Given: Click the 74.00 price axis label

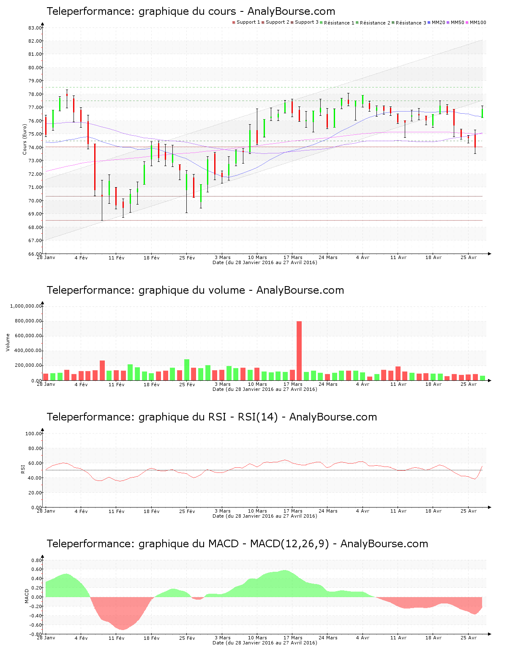Looking at the screenshot, I should click(35, 147).
